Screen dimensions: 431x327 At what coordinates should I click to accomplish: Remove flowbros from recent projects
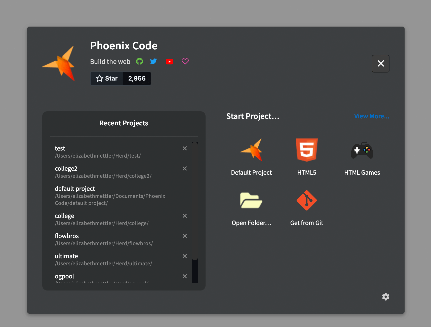[x=185, y=236]
